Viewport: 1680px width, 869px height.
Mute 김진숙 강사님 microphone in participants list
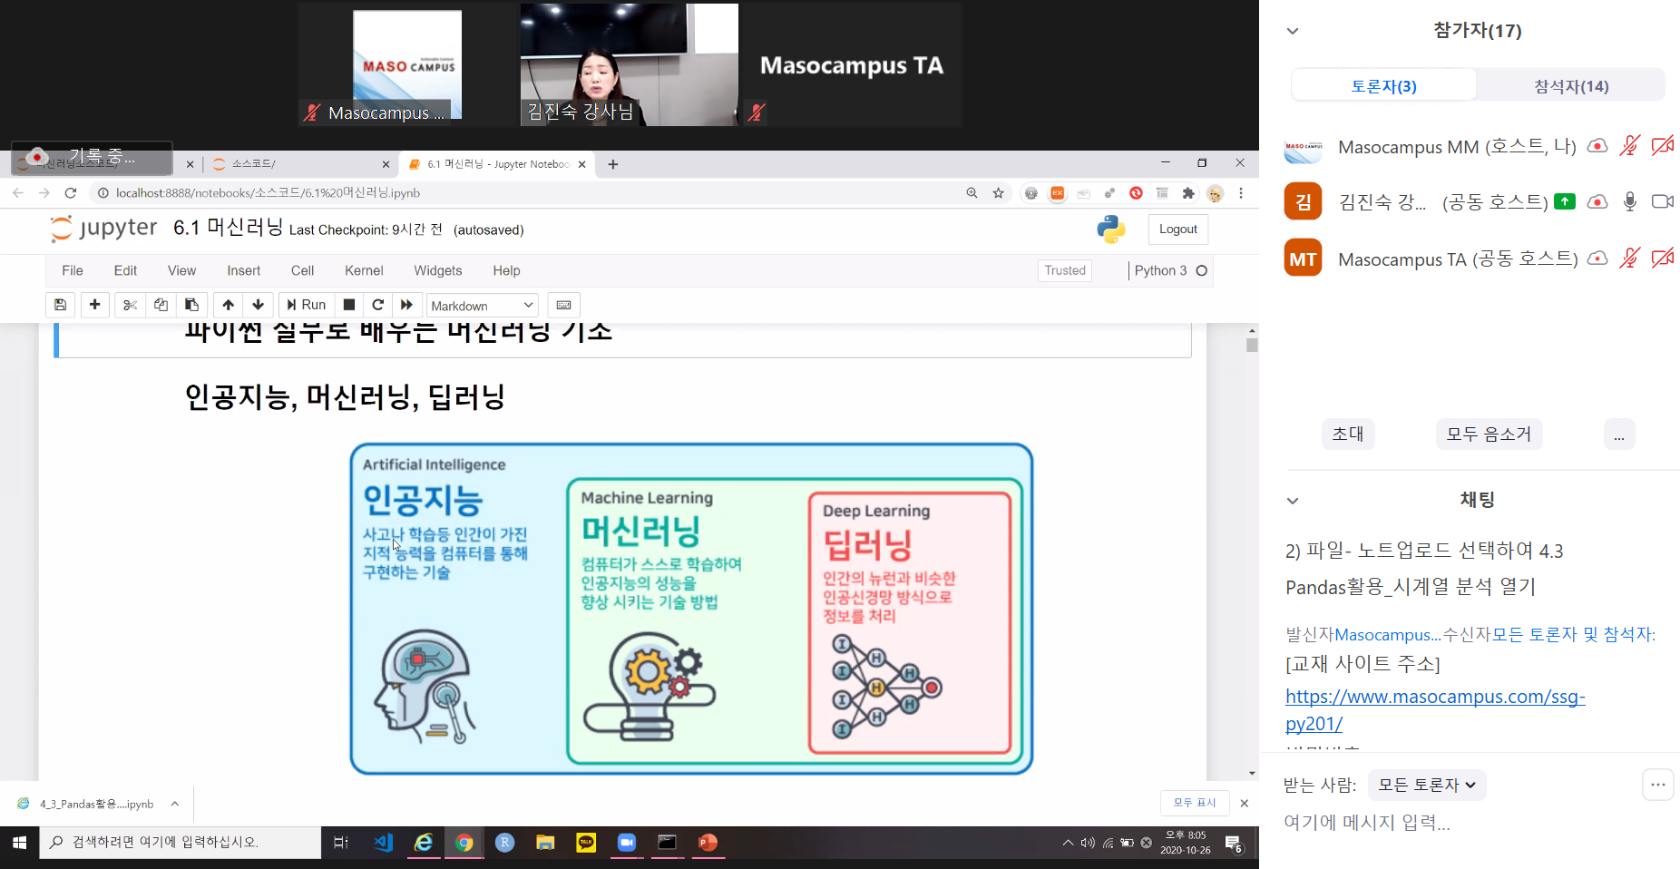(x=1630, y=201)
